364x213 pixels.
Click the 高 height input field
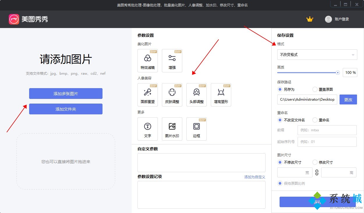[x=339, y=172]
